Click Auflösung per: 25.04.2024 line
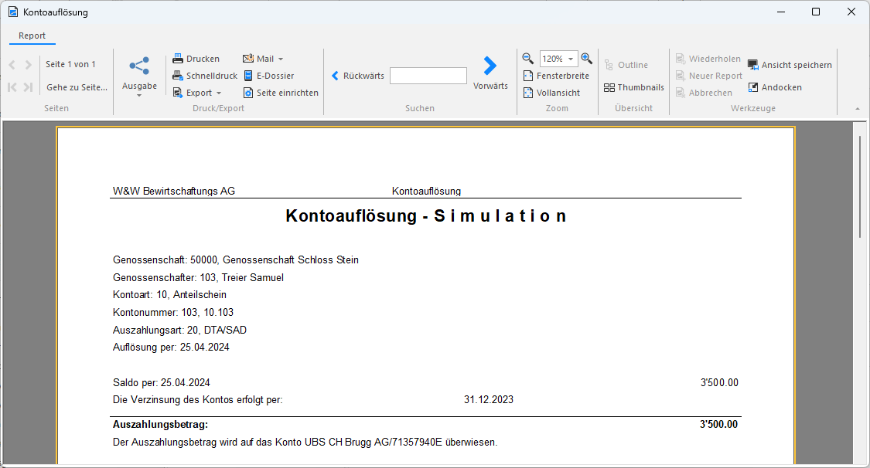This screenshot has width=870, height=468. click(x=171, y=348)
